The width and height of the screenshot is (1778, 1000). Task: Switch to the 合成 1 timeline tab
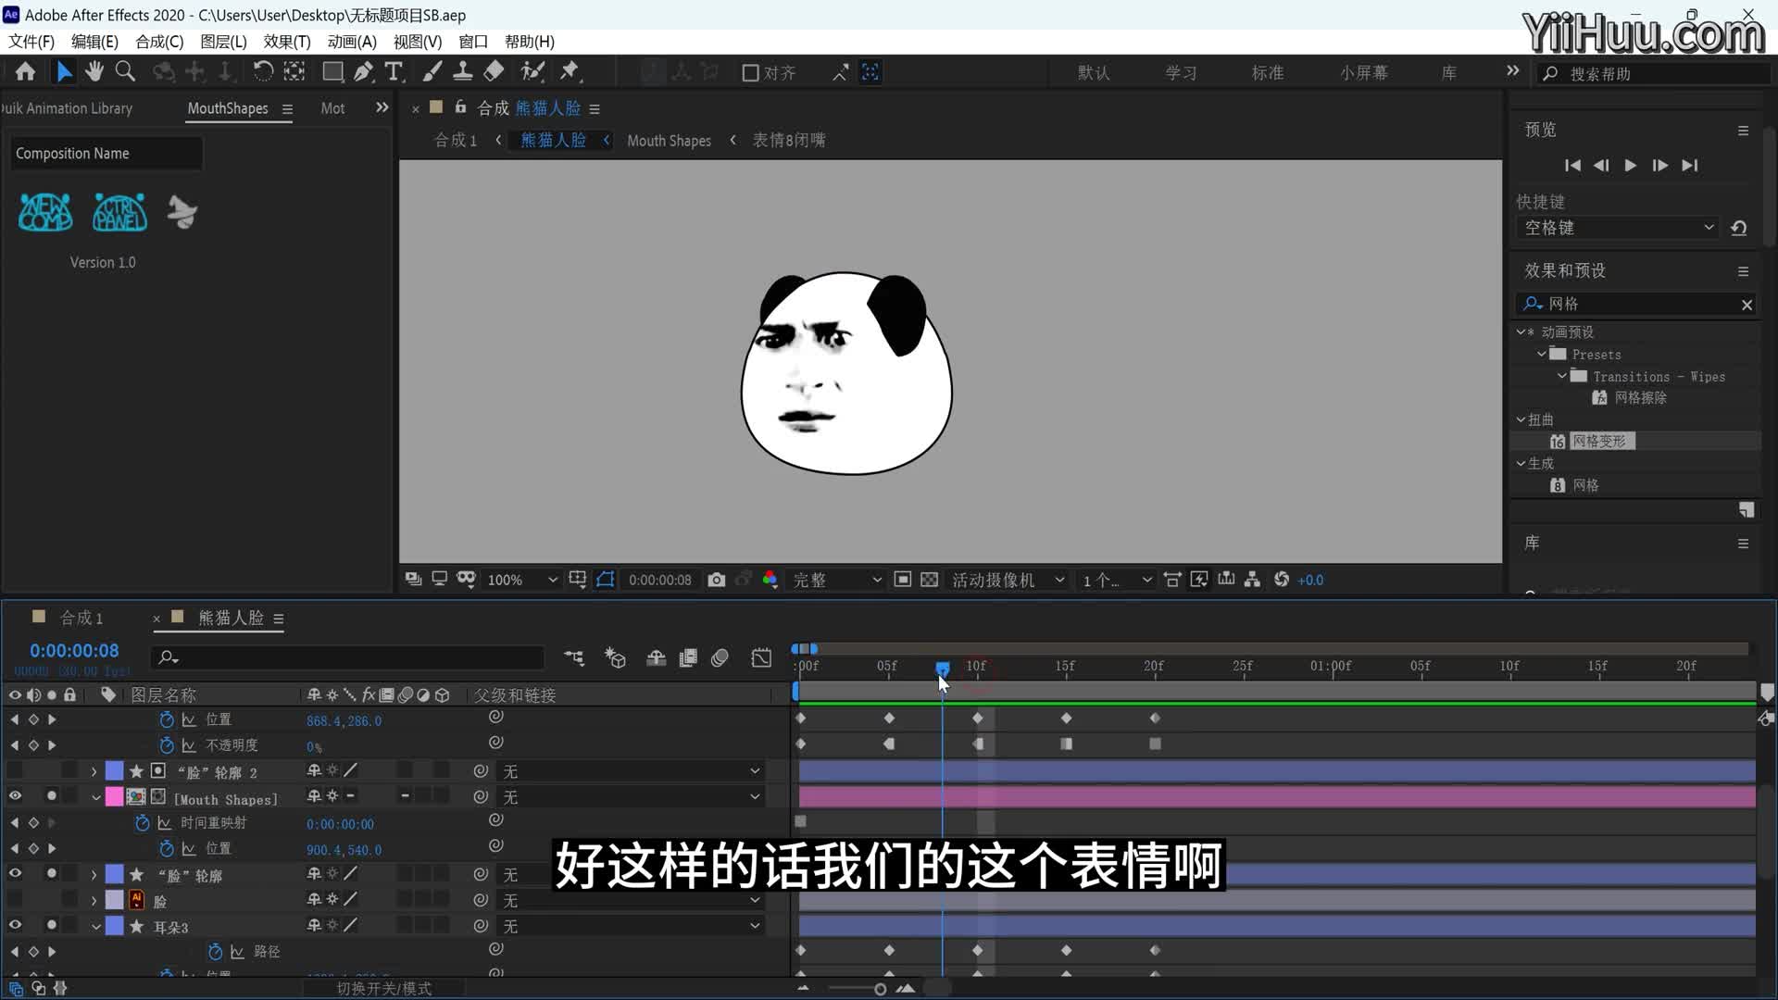(x=81, y=618)
